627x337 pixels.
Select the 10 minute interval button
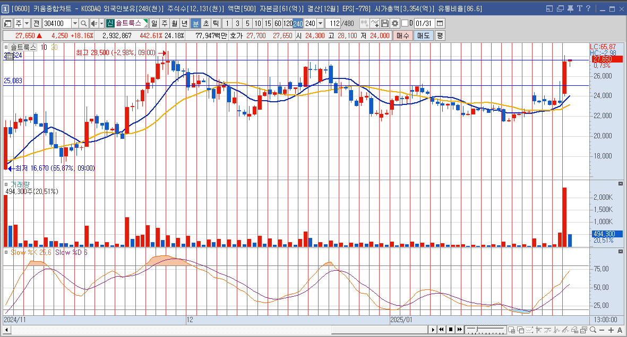(x=258, y=23)
